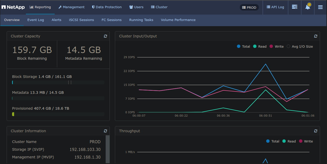Refresh the Cluster Input/Output panel
The height and width of the screenshot is (164, 327).
click(x=316, y=36)
